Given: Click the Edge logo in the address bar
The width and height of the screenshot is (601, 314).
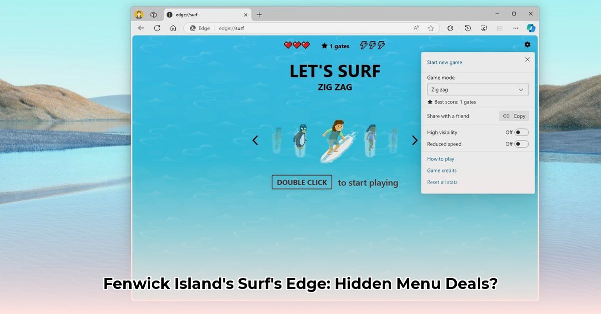Looking at the screenshot, I should click(x=192, y=28).
